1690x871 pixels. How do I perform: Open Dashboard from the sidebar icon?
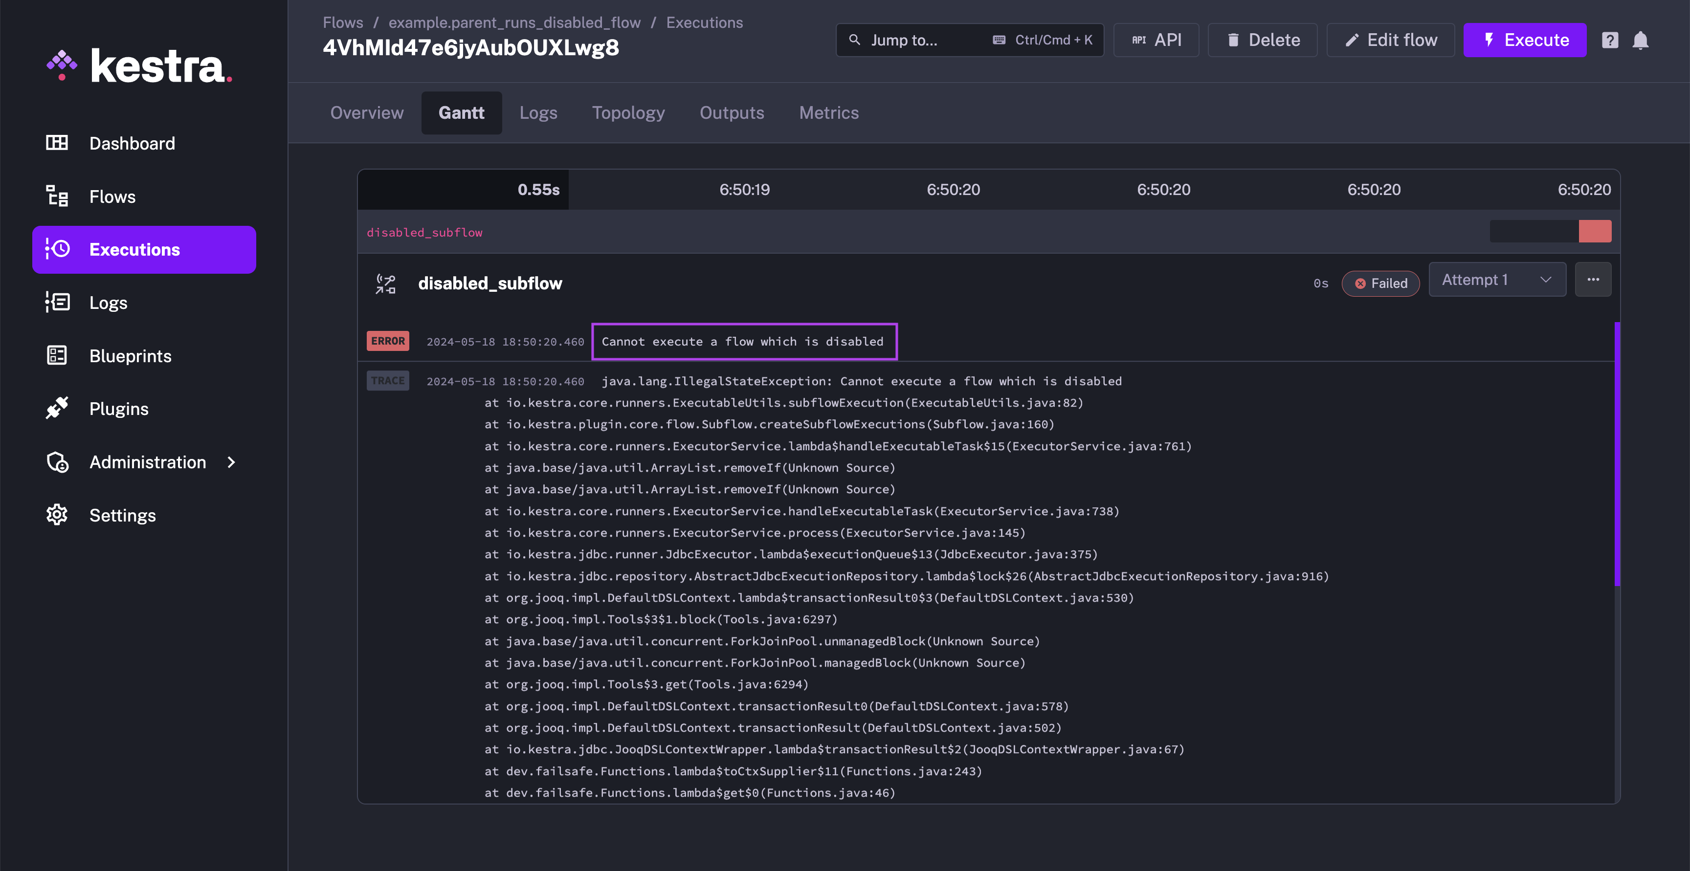[57, 143]
